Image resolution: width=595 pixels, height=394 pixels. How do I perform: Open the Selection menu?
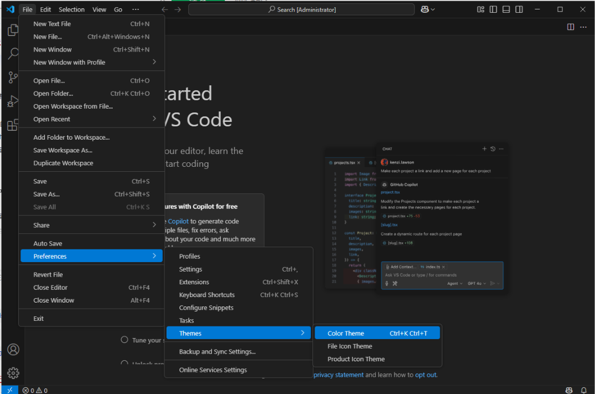point(72,9)
